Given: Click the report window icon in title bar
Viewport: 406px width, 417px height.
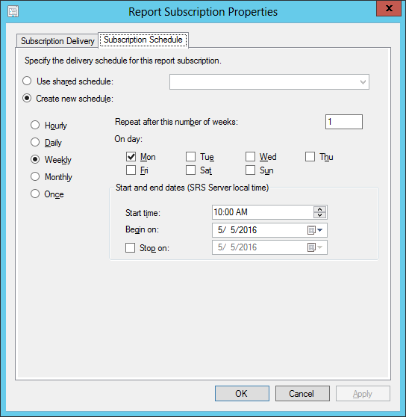Looking at the screenshot, I should pyautogui.click(x=13, y=12).
